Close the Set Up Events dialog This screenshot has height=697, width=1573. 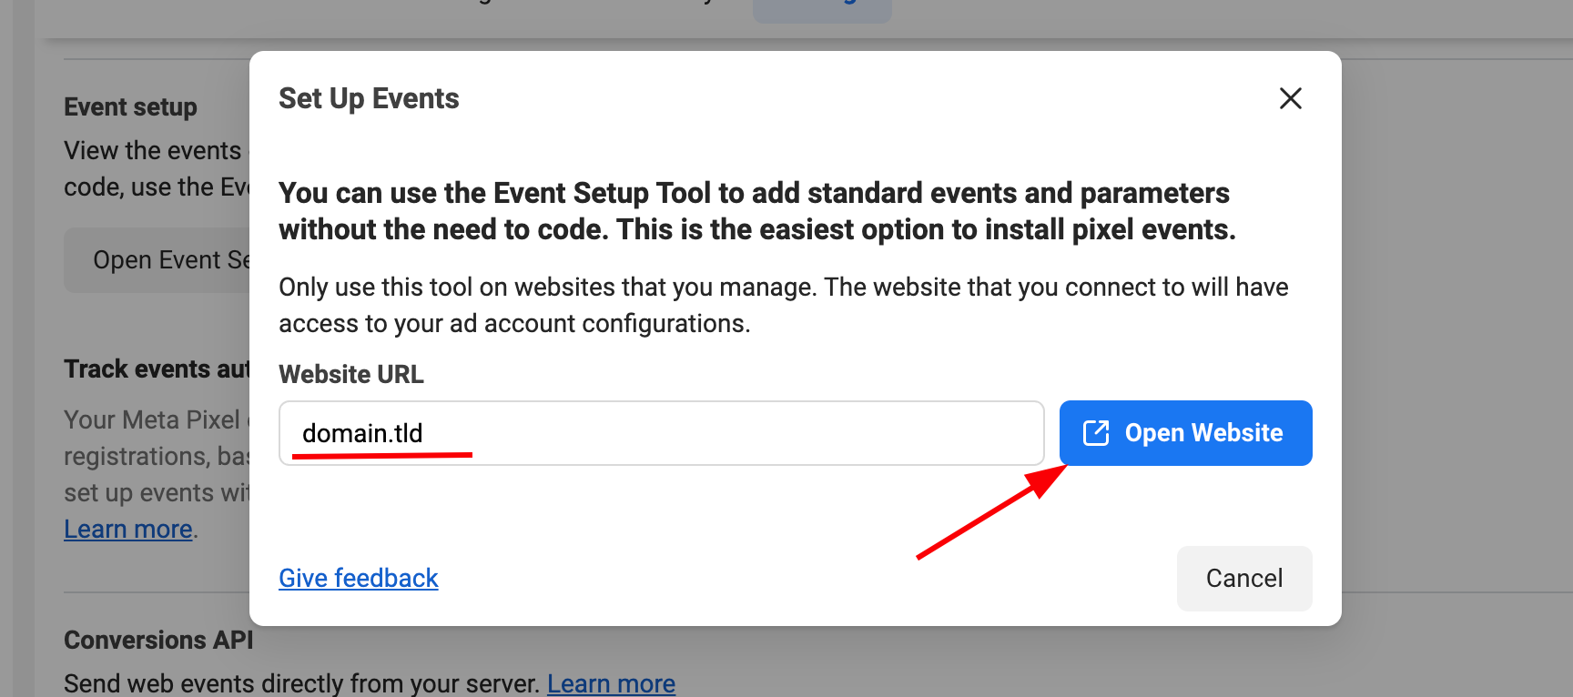pyautogui.click(x=1290, y=98)
